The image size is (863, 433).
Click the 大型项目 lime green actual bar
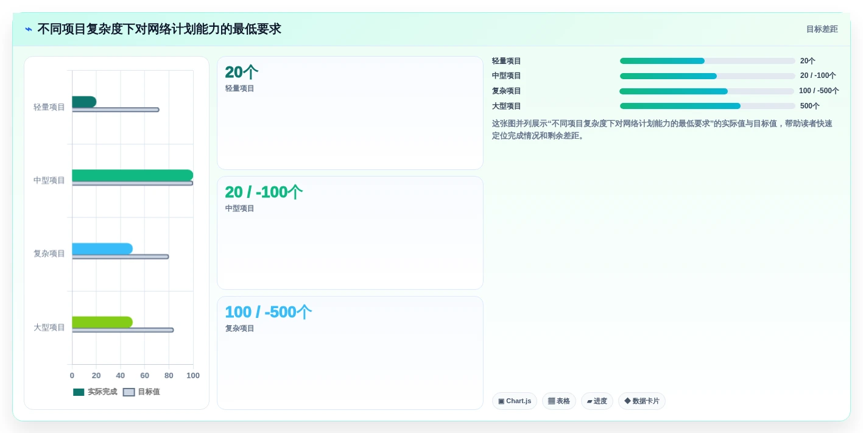pos(102,322)
